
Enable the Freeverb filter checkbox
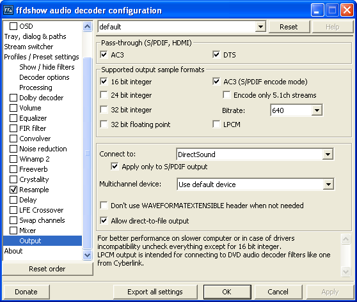pos(13,169)
